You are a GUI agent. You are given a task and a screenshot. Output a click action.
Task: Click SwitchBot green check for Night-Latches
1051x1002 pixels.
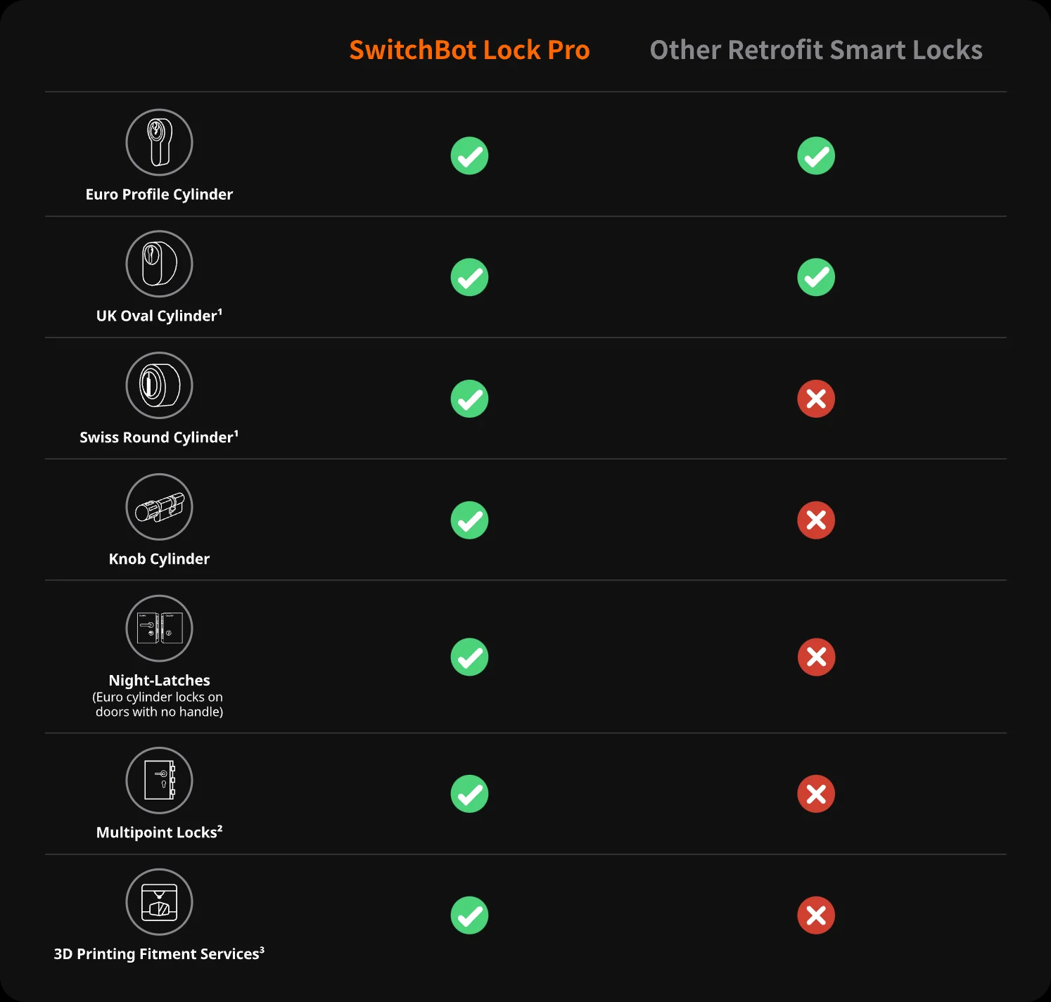[x=469, y=657]
